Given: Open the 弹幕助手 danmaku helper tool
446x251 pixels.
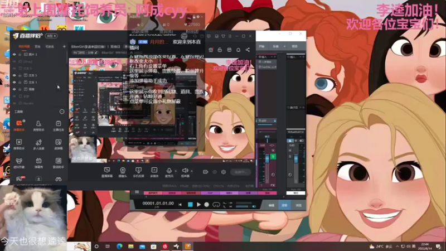Looking at the screenshot, I should point(19,125).
